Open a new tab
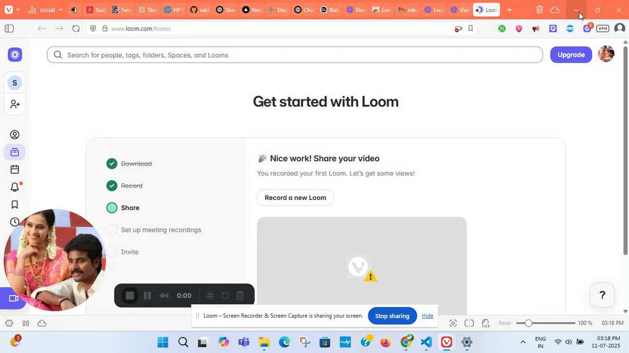This screenshot has height=353, width=629. pos(509,10)
